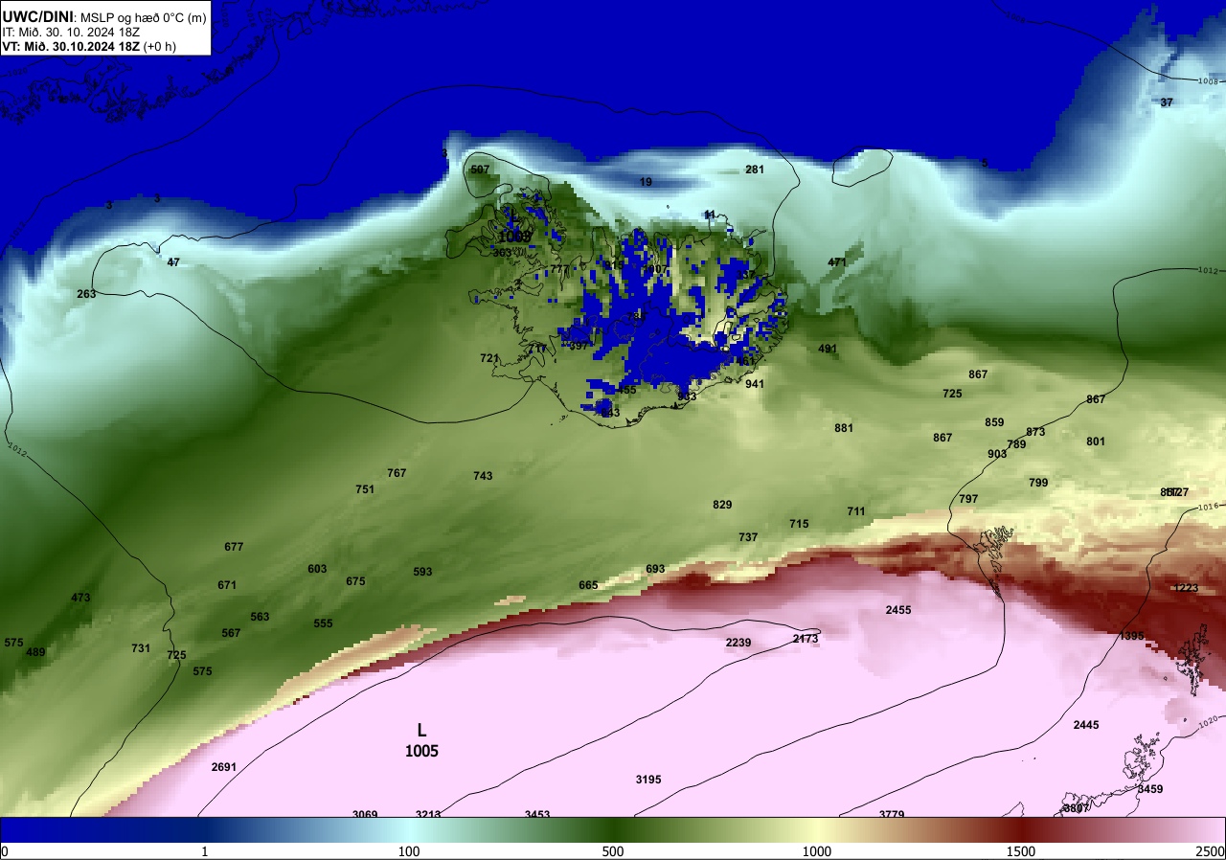
Task: Click the 500 label on the color scale
Action: 613,851
